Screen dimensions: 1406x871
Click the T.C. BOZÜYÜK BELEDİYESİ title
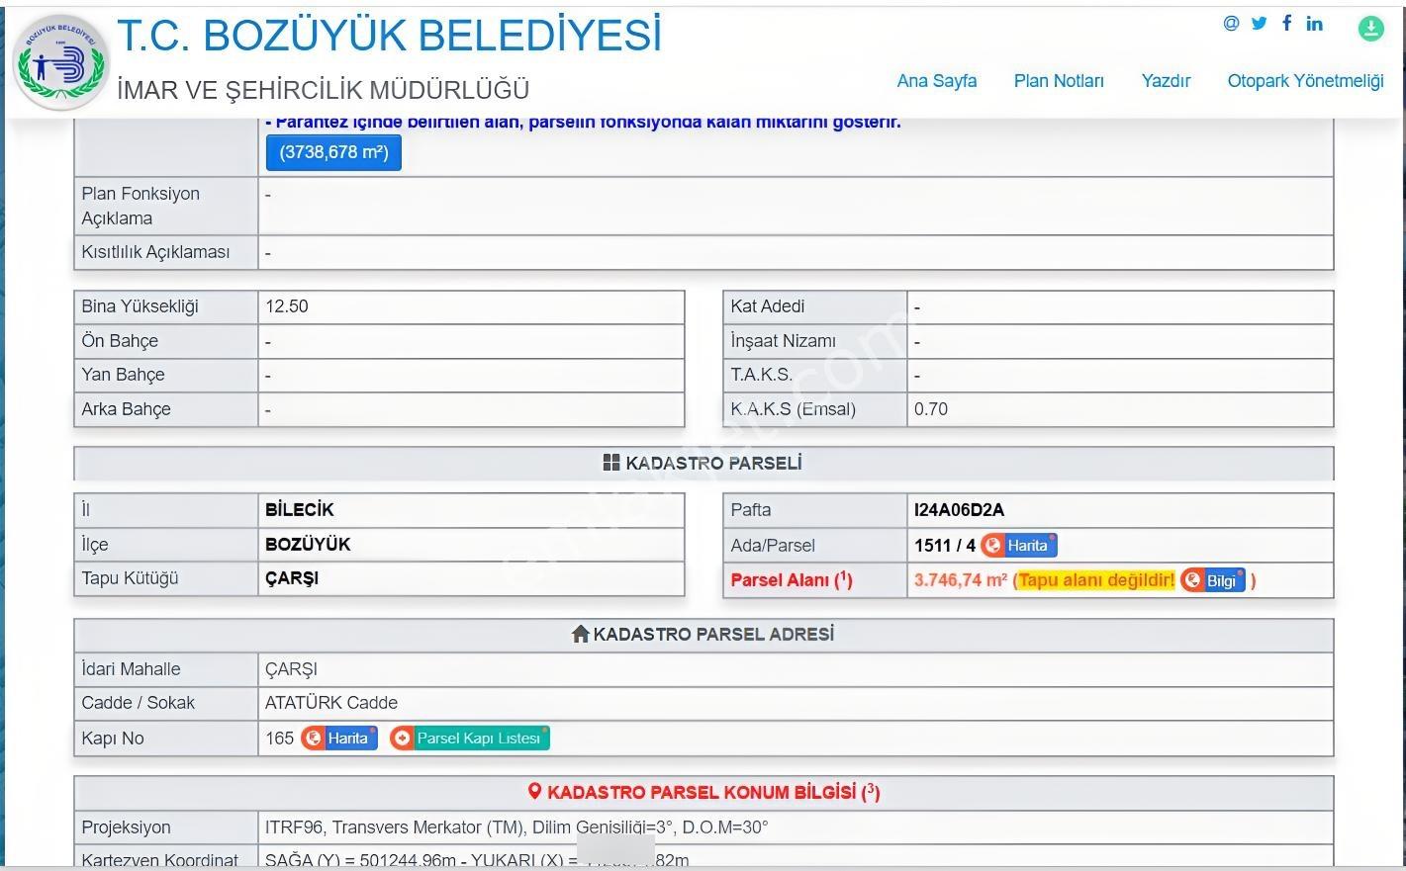pyautogui.click(x=390, y=36)
